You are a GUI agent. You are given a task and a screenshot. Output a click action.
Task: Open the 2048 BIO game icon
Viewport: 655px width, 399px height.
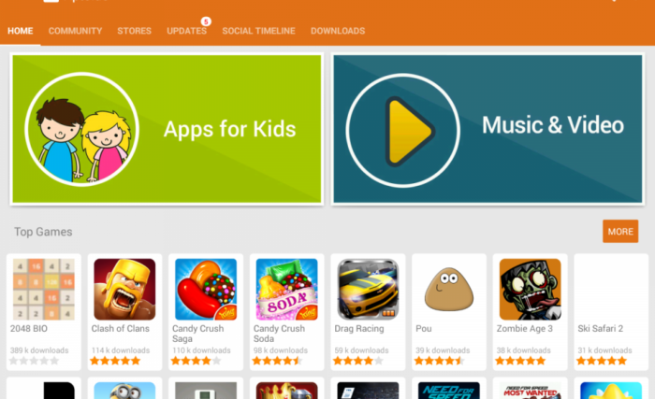pyautogui.click(x=43, y=290)
